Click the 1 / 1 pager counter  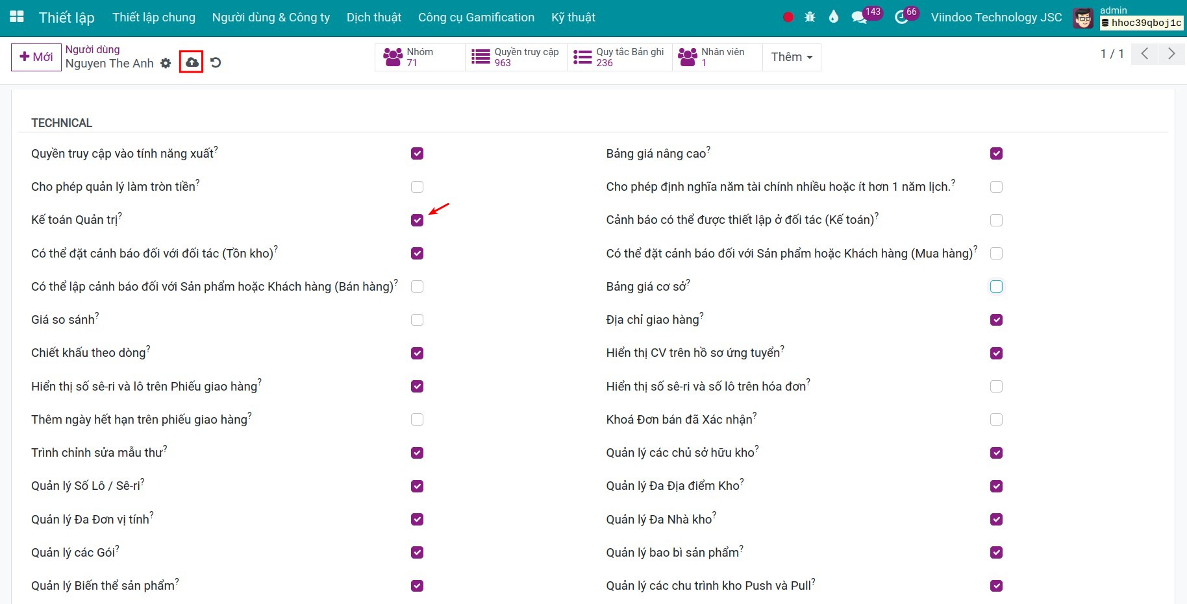click(x=1112, y=54)
